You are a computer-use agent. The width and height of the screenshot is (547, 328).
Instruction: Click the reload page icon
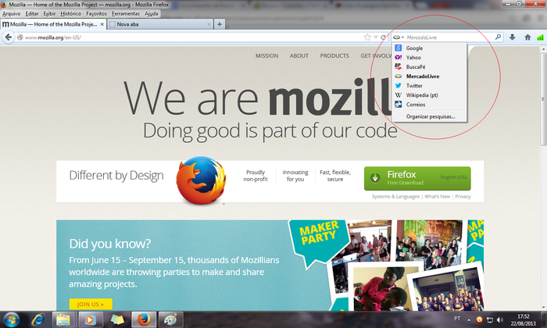pos(384,37)
